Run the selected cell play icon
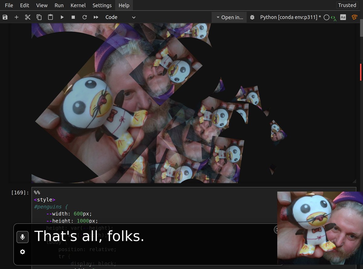This screenshot has width=363, height=269. click(62, 17)
